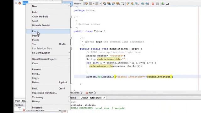Choose Build from the context menu
Image resolution: width=201 pixels, height=113 pixels.
(48, 12)
